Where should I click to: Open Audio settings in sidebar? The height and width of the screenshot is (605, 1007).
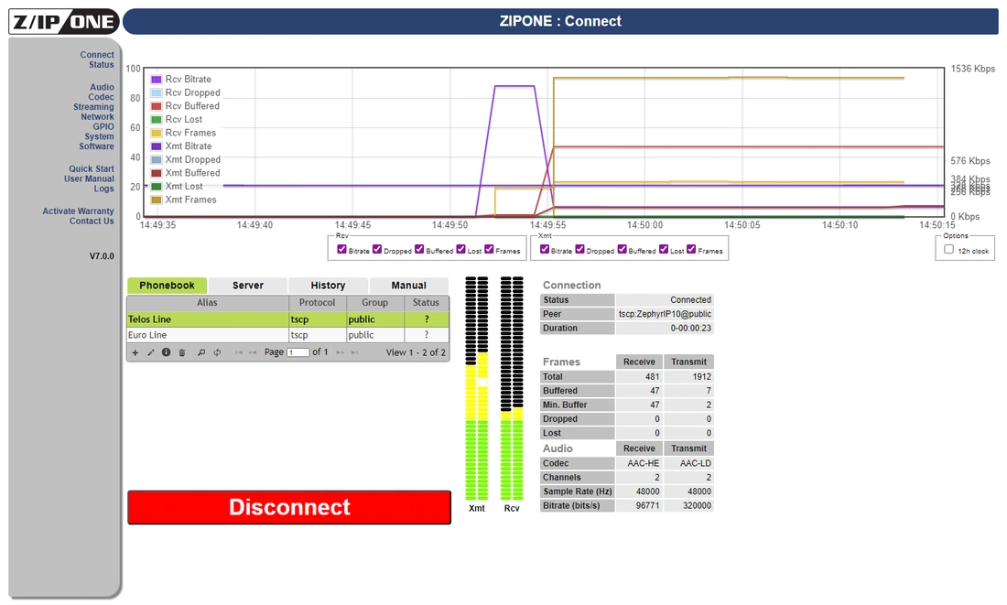point(103,87)
